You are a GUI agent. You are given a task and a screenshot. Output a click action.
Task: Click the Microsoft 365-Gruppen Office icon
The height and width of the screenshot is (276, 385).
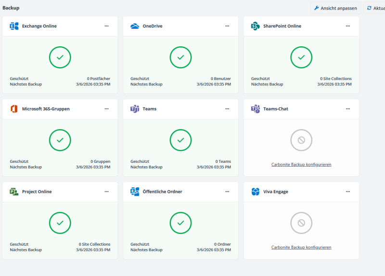(x=14, y=109)
